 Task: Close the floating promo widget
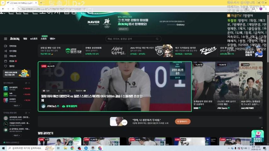coord(262,128)
